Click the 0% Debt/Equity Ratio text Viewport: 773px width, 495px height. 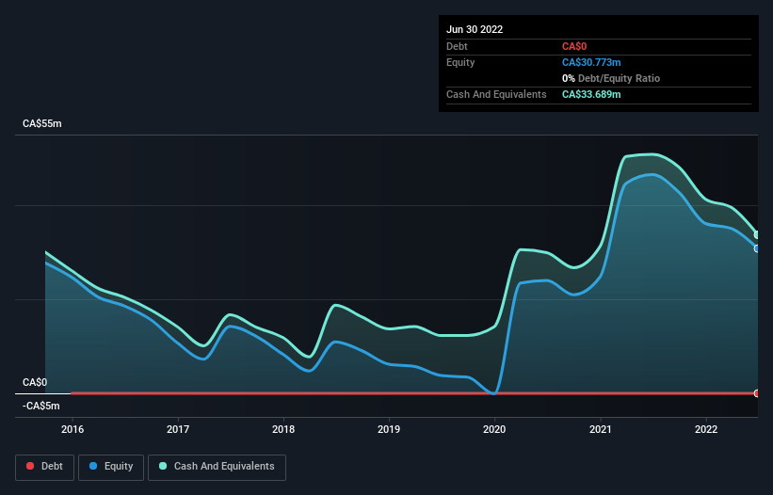tap(611, 78)
